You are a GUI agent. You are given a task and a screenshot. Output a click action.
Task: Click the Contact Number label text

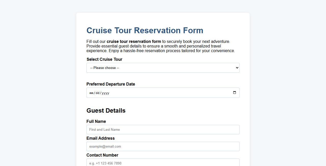pos(102,155)
